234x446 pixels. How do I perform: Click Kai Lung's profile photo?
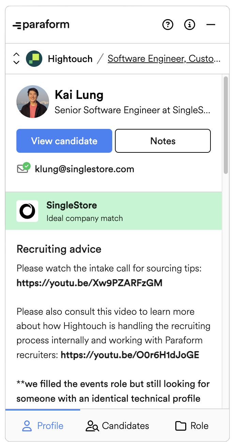[x=33, y=102]
